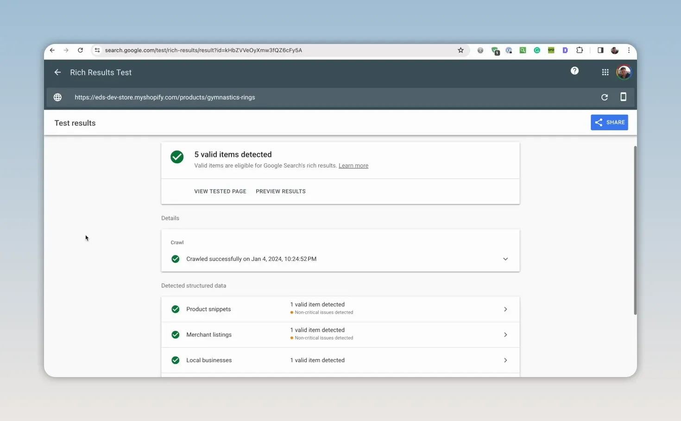Open the grey gear extension icon
The height and width of the screenshot is (421, 681).
(480, 50)
